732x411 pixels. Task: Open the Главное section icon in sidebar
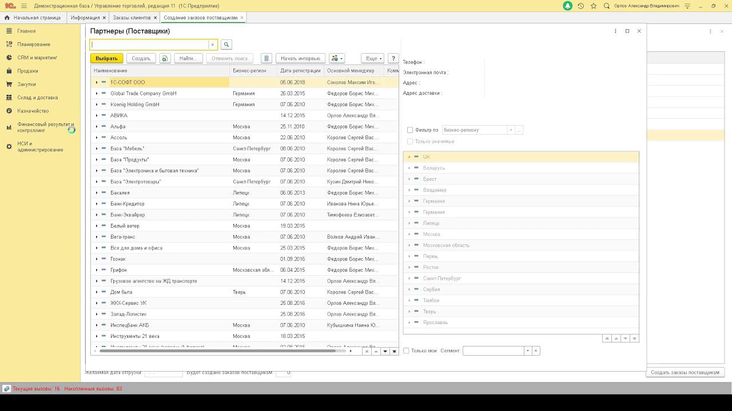point(9,31)
